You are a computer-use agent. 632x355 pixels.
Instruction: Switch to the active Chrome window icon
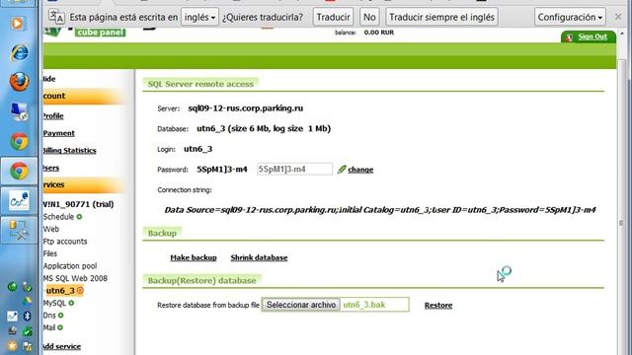coord(19,171)
